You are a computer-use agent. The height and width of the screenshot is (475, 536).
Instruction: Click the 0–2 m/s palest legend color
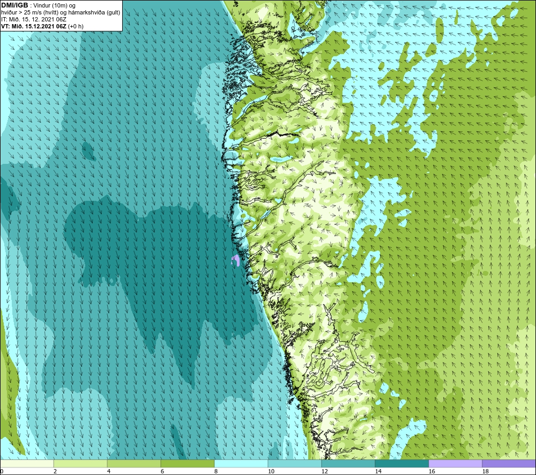click(27, 463)
